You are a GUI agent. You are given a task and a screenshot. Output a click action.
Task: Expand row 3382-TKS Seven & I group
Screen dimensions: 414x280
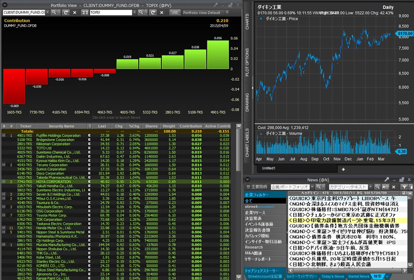click(4, 194)
